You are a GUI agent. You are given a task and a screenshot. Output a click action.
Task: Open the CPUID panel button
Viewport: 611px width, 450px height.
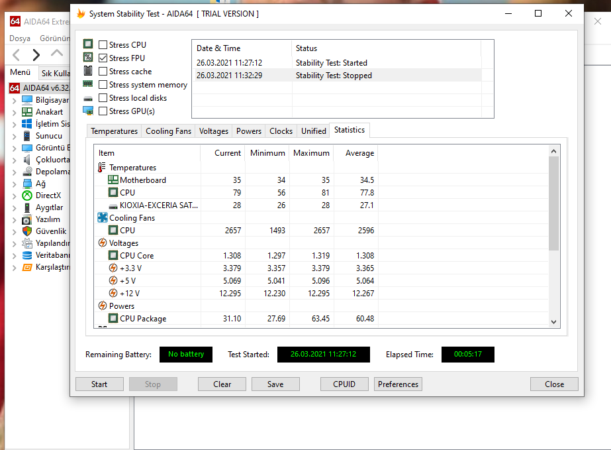pyautogui.click(x=344, y=384)
